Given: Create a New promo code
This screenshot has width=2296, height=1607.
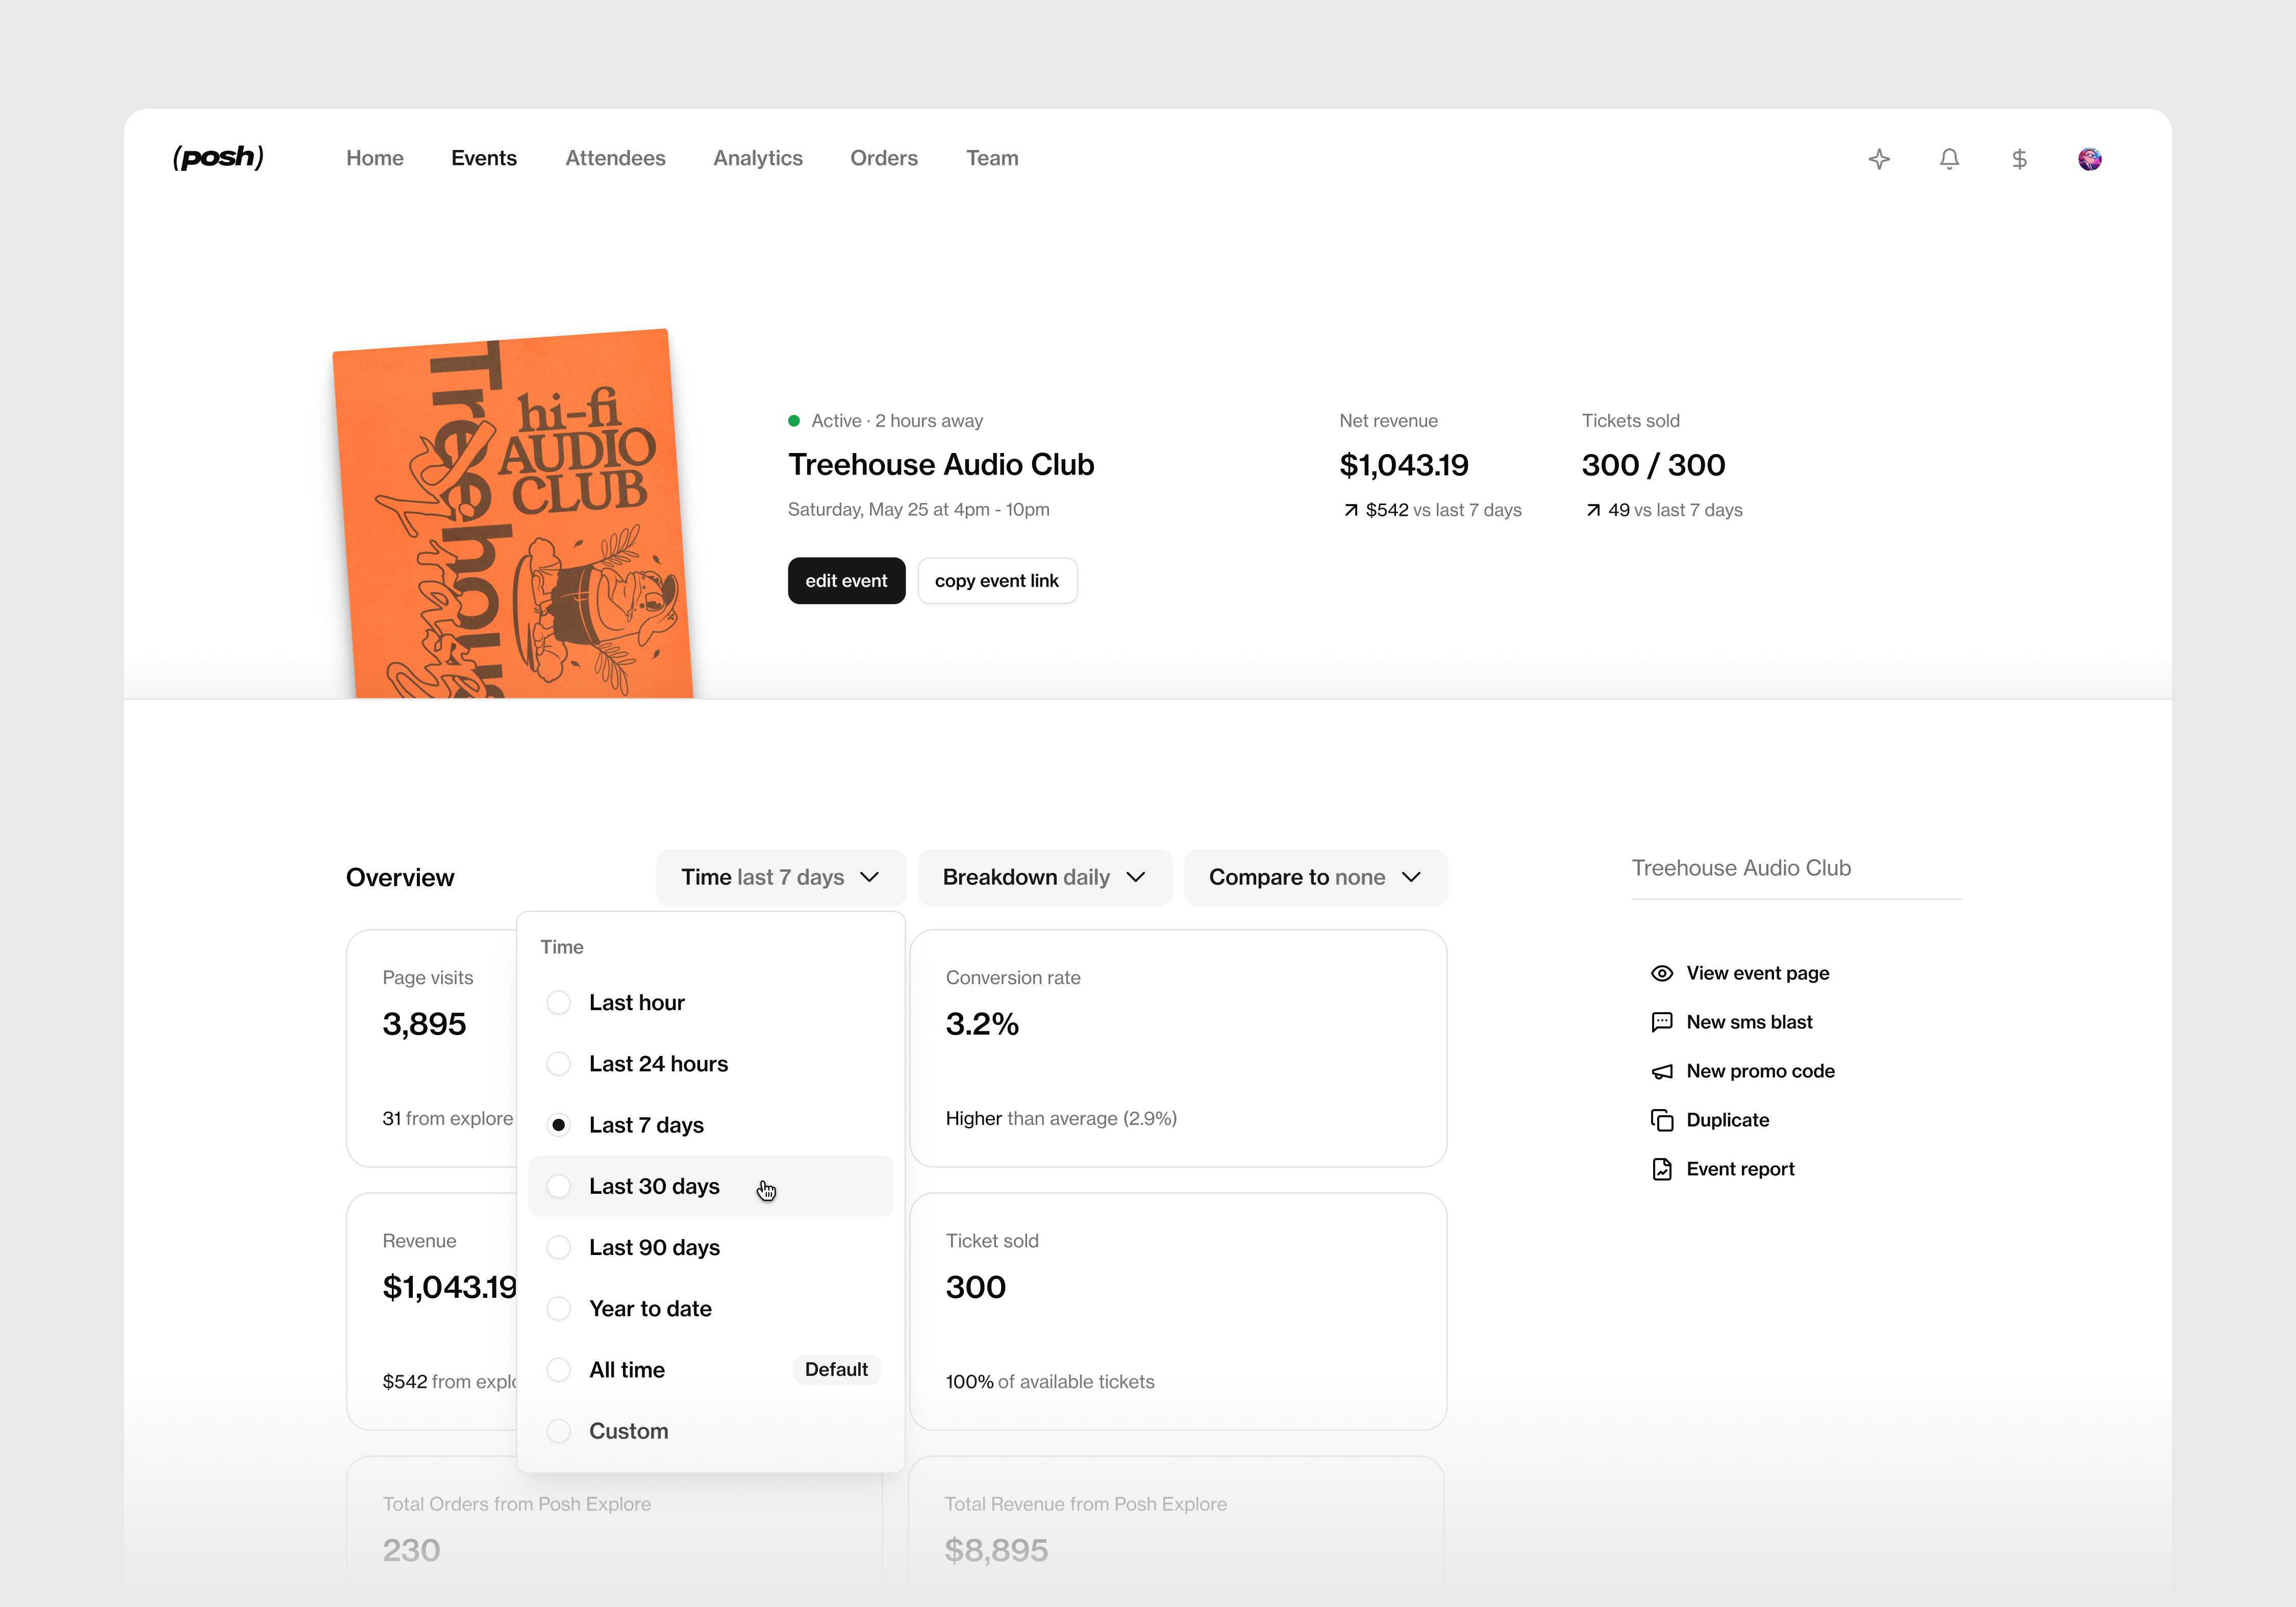Looking at the screenshot, I should [x=1760, y=1071].
